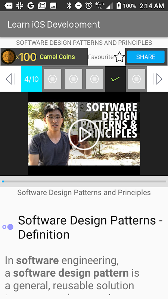Open the Slack notification icon
Screen dimensions: 168x299
coord(20,6)
